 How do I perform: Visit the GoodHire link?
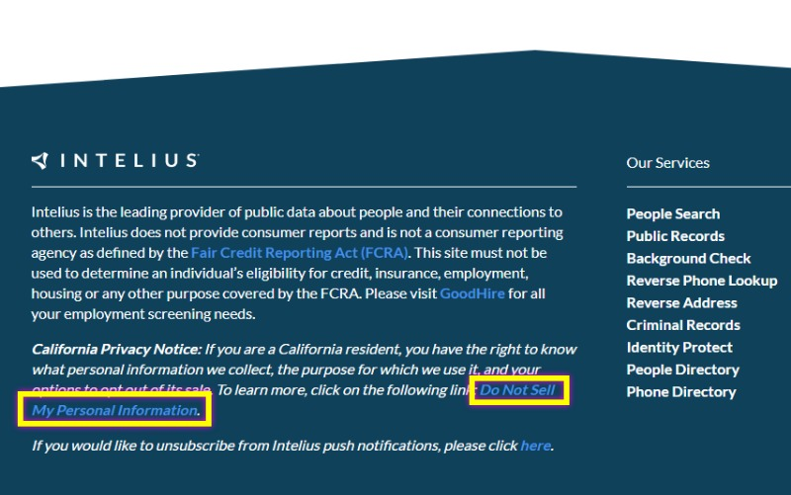tap(473, 293)
